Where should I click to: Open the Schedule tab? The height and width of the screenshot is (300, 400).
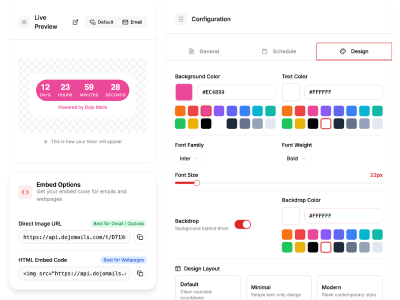tap(279, 51)
